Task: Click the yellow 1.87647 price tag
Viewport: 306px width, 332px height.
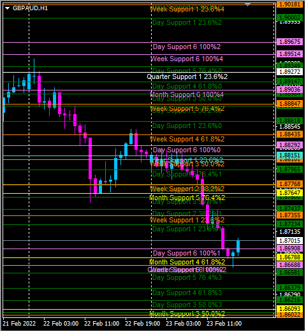Action: 289,193
